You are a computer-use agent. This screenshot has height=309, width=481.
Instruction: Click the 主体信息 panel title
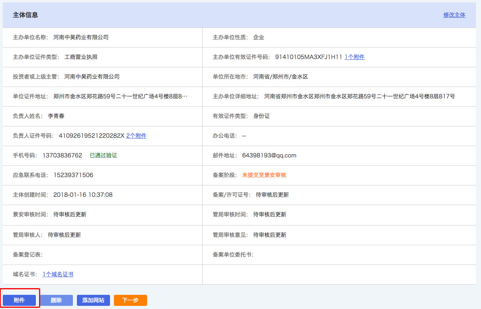(x=25, y=15)
